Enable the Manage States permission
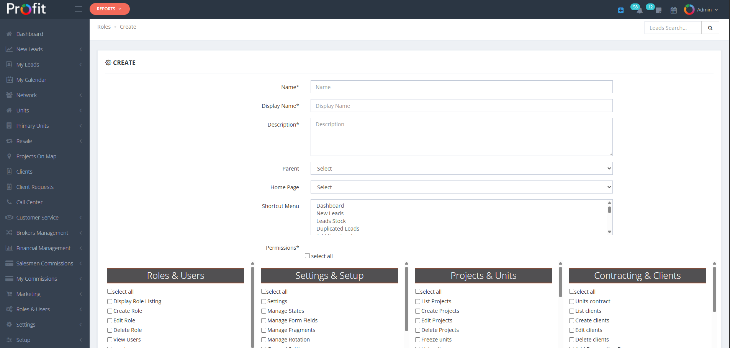This screenshot has width=730, height=348. [x=264, y=311]
